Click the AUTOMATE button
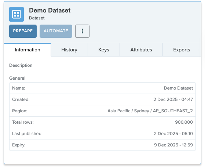The width and height of the screenshot is (205, 167). 56,31
